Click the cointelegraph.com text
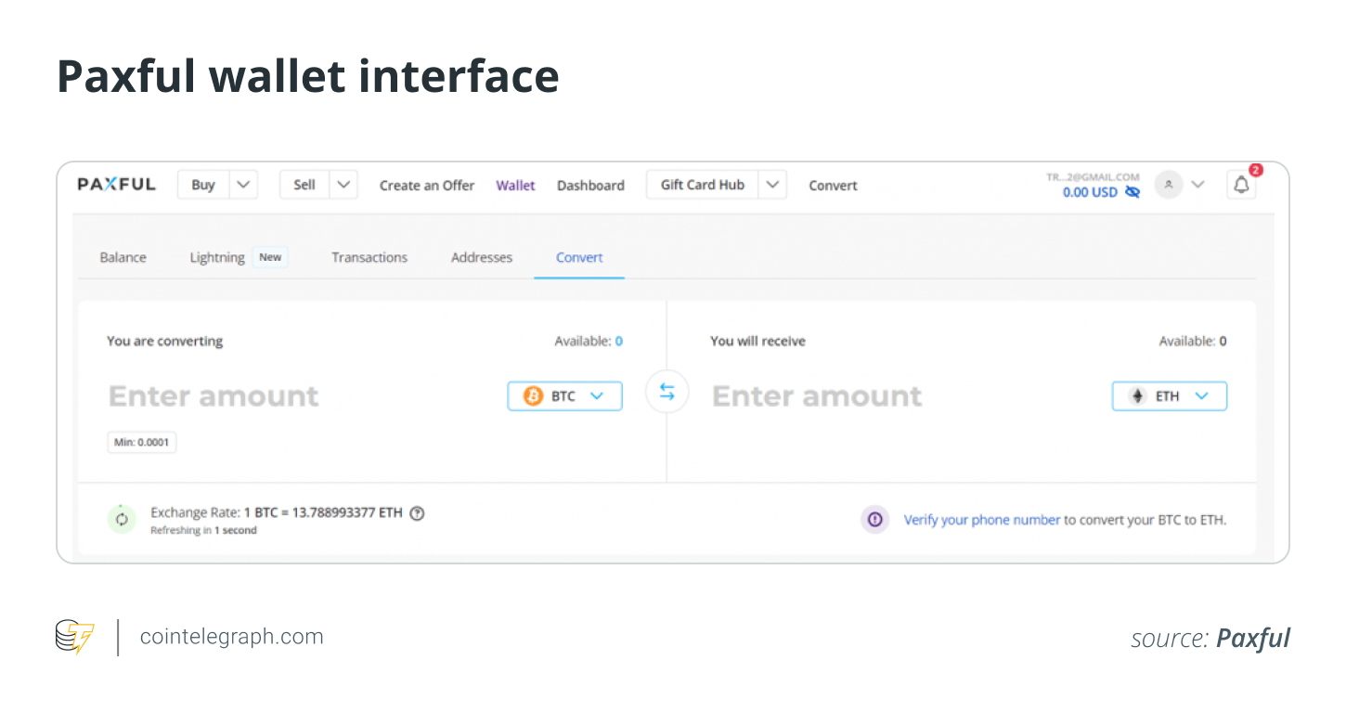 pyautogui.click(x=232, y=637)
